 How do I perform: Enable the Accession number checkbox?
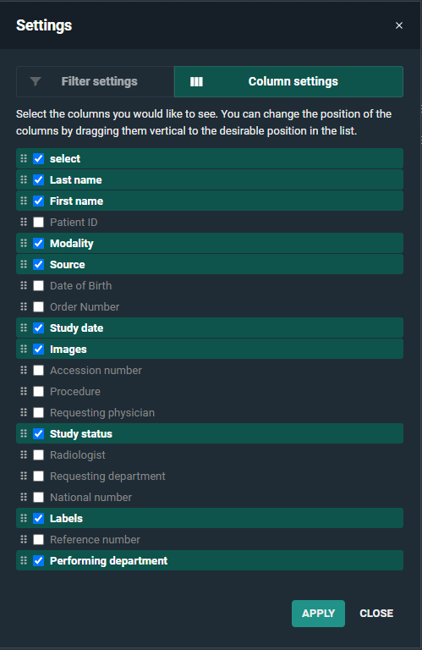tap(39, 370)
